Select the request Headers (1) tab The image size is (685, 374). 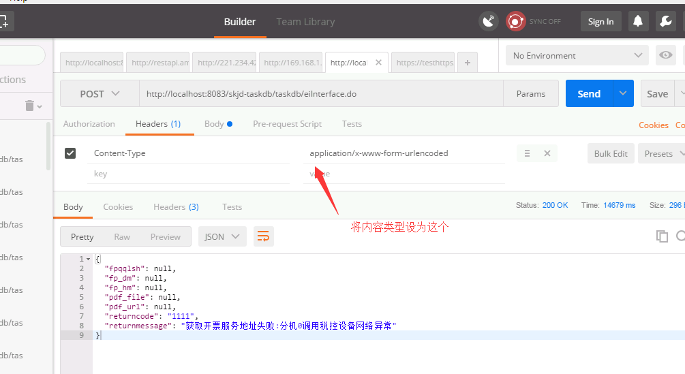click(x=158, y=124)
